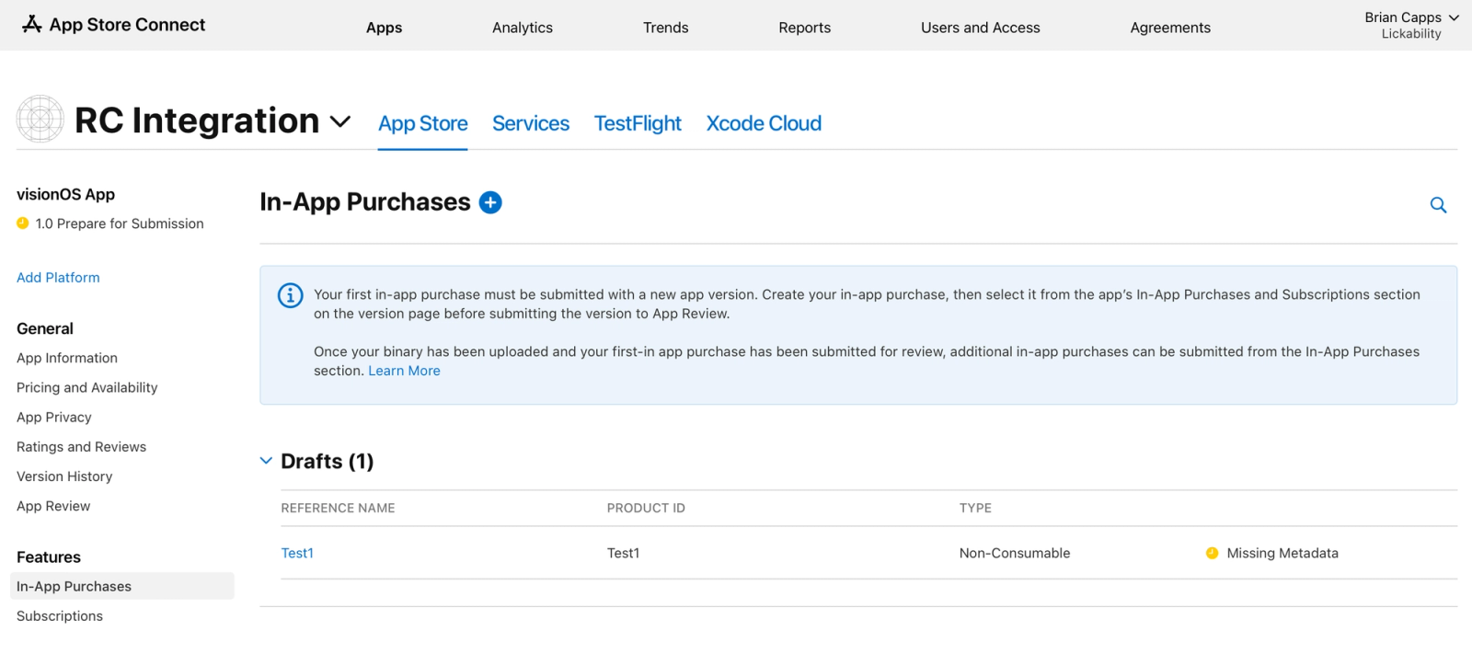1472x665 pixels.
Task: Open the Test1 in-app purchase draft
Action: 297,553
